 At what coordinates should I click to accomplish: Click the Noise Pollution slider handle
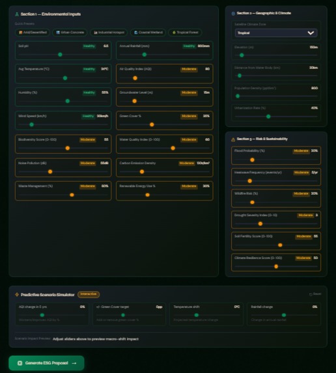coord(50,171)
